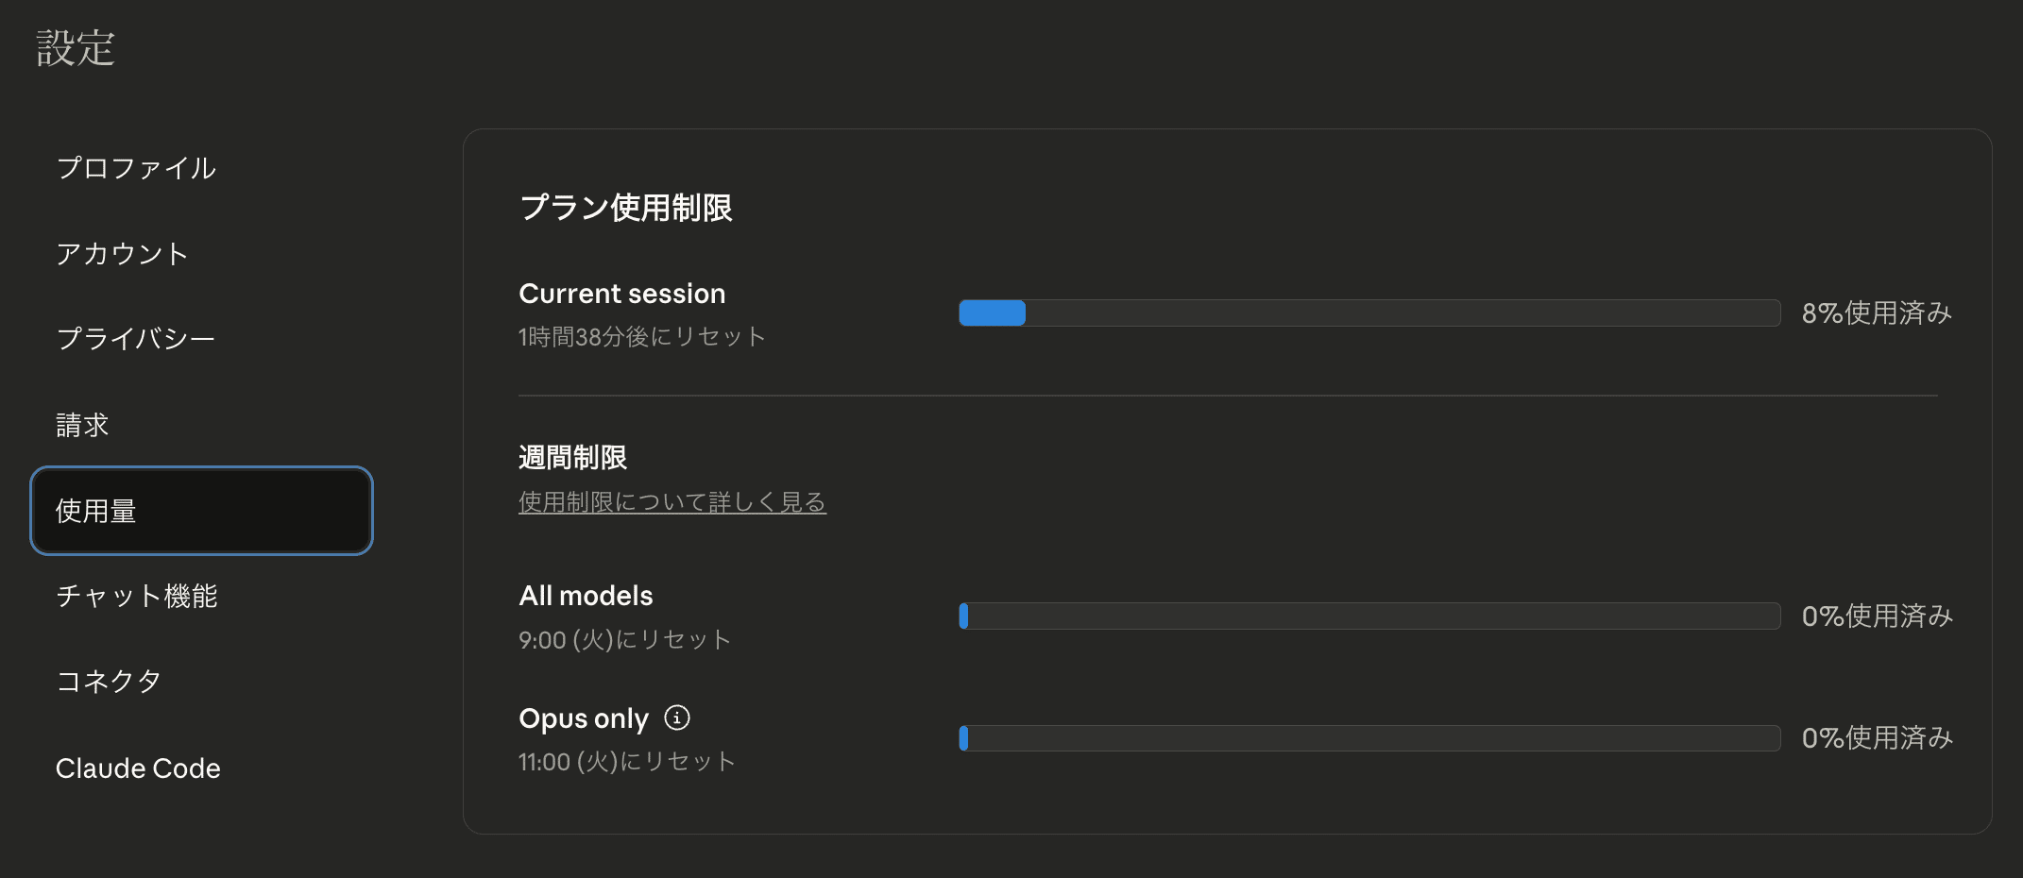Open the プロファイル settings section
The image size is (2023, 878).
coord(136,168)
